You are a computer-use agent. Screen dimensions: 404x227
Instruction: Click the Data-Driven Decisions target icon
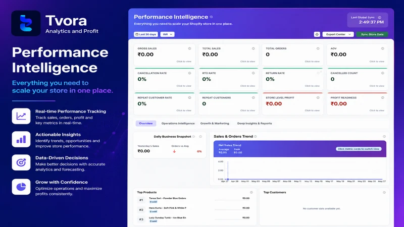(x=21, y=162)
